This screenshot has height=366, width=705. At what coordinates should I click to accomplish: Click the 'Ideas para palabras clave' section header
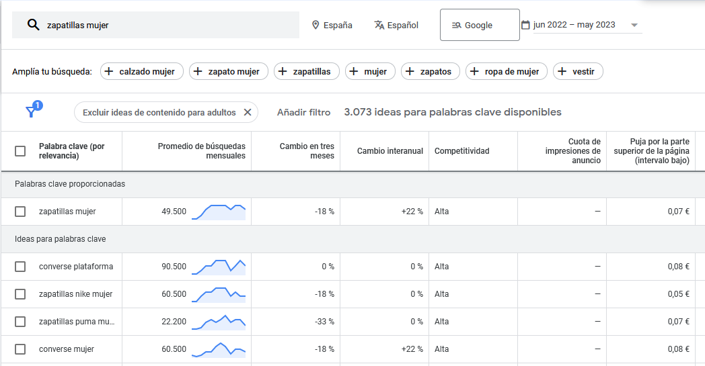click(61, 239)
